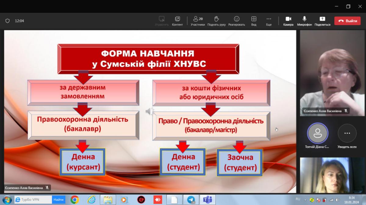Open the Реагировать reactions menu

click(237, 21)
